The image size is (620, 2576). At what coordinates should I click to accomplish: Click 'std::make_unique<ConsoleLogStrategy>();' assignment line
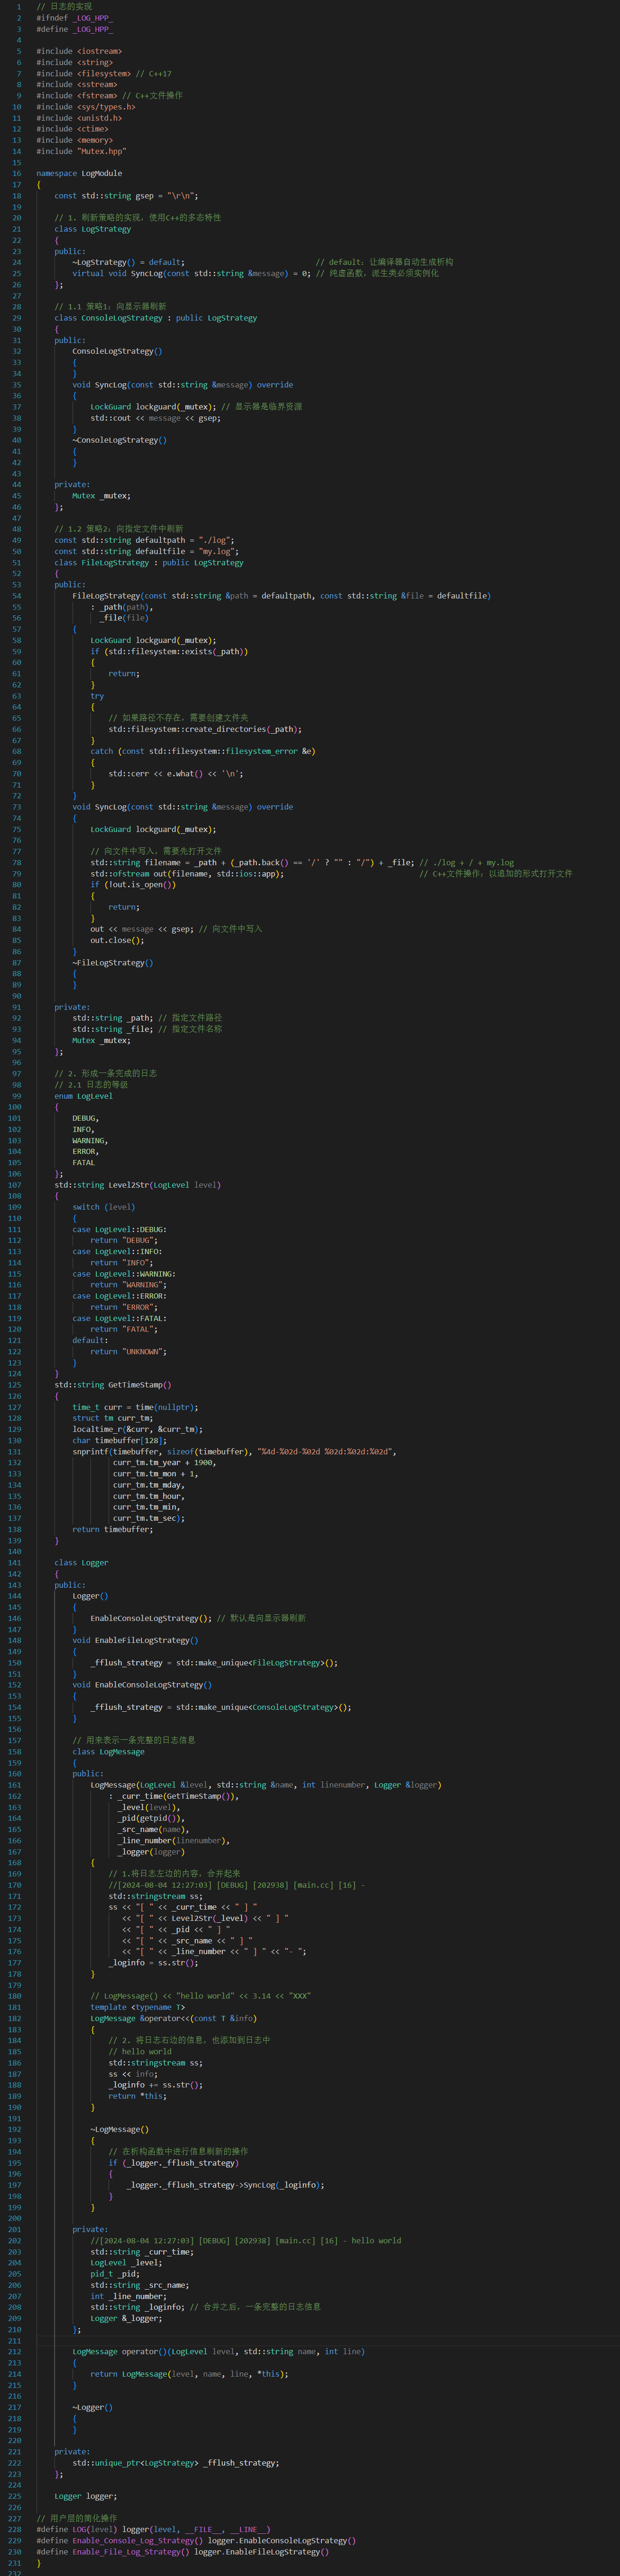pyautogui.click(x=221, y=1707)
